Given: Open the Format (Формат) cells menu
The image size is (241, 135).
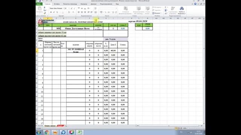Looking at the screenshot, I should coord(157,13).
